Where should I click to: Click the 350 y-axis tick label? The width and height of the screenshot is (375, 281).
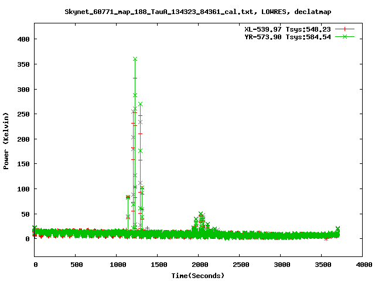pyautogui.click(x=23, y=64)
